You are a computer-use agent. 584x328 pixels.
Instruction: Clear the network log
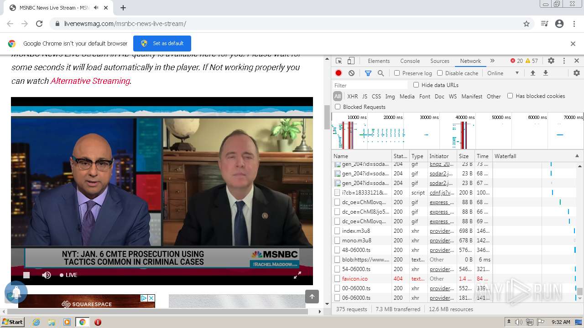(351, 73)
